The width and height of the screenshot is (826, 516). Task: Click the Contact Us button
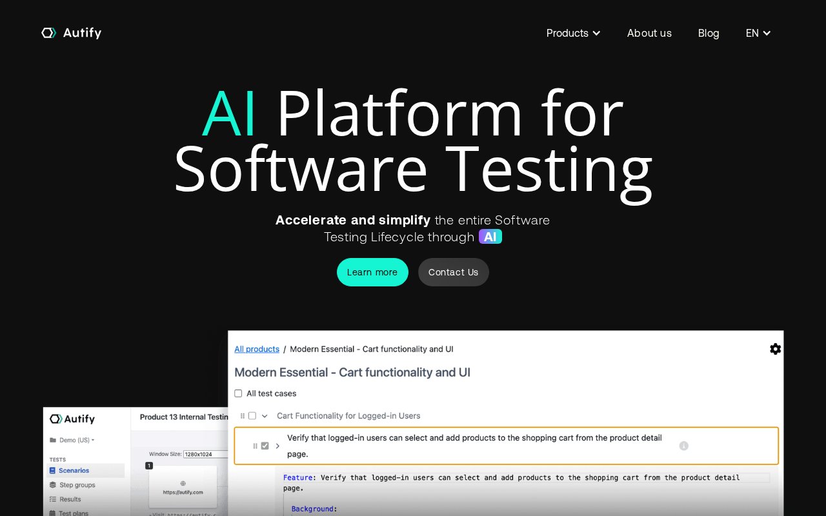454,272
